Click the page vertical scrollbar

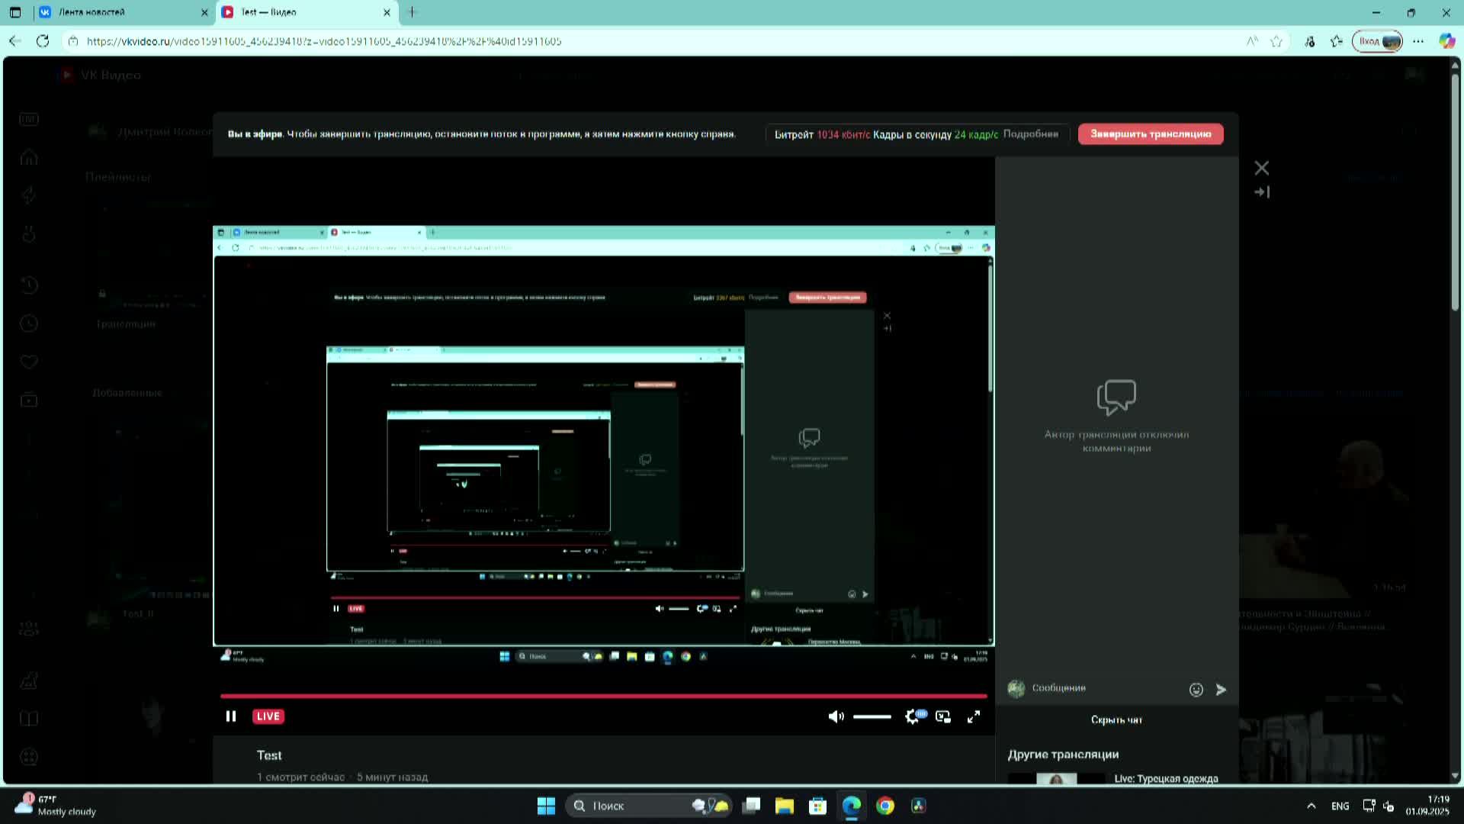pyautogui.click(x=1455, y=191)
